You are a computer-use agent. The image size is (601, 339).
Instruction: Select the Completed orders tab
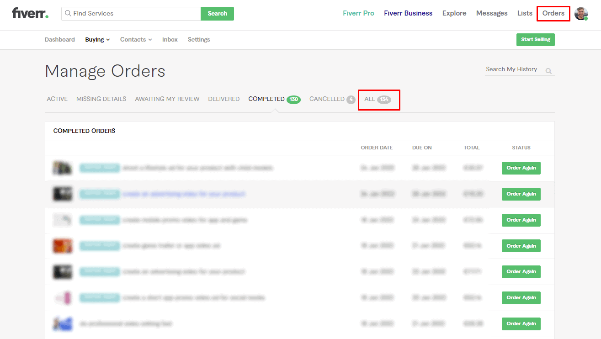point(274,99)
